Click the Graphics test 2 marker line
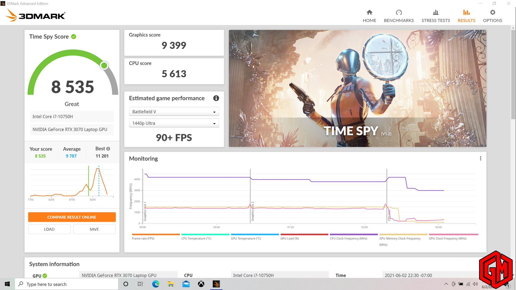 250,196
